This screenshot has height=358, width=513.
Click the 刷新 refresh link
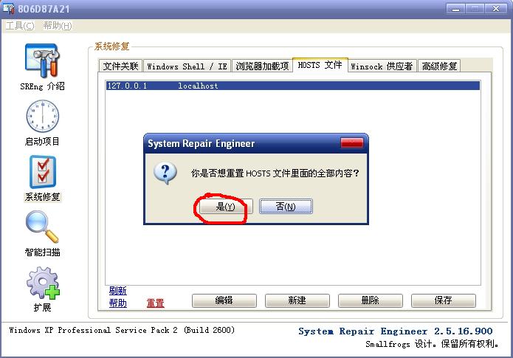[x=118, y=291]
